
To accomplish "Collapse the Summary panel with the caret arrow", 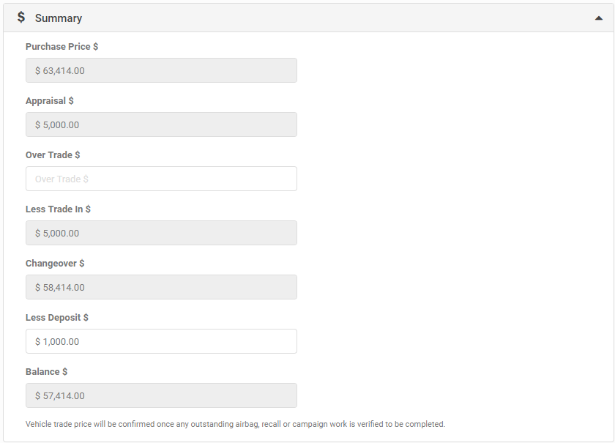I will pyautogui.click(x=599, y=18).
